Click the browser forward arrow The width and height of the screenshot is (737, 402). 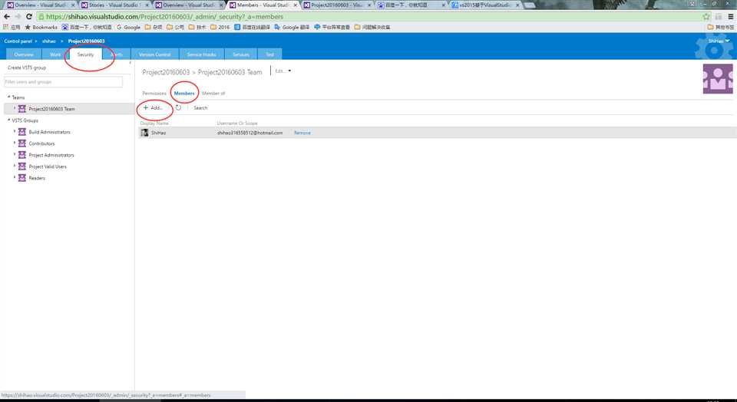(x=18, y=16)
